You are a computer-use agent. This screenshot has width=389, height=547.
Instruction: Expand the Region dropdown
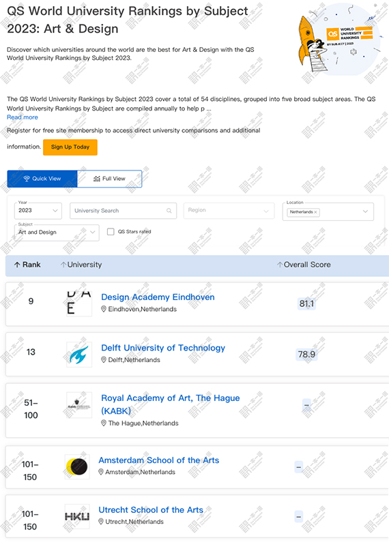[229, 211]
